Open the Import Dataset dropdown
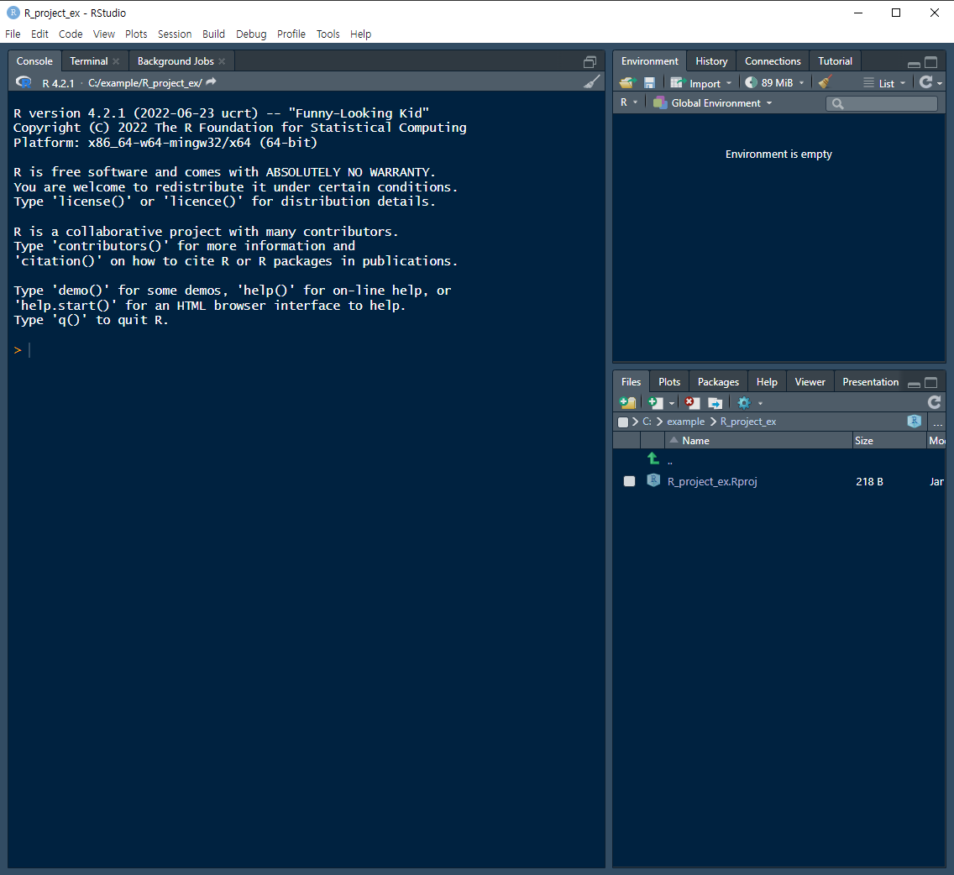Viewport: 954px width, 875px height. tap(701, 83)
